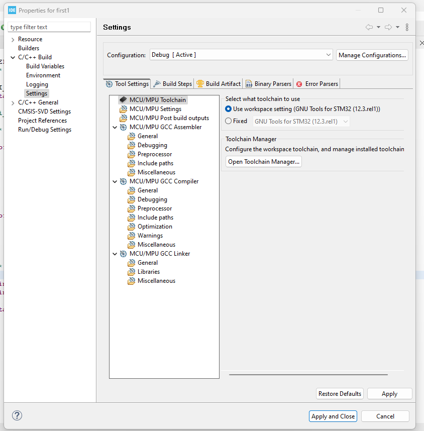Click the Open Toolchain Manager button

pos(263,161)
